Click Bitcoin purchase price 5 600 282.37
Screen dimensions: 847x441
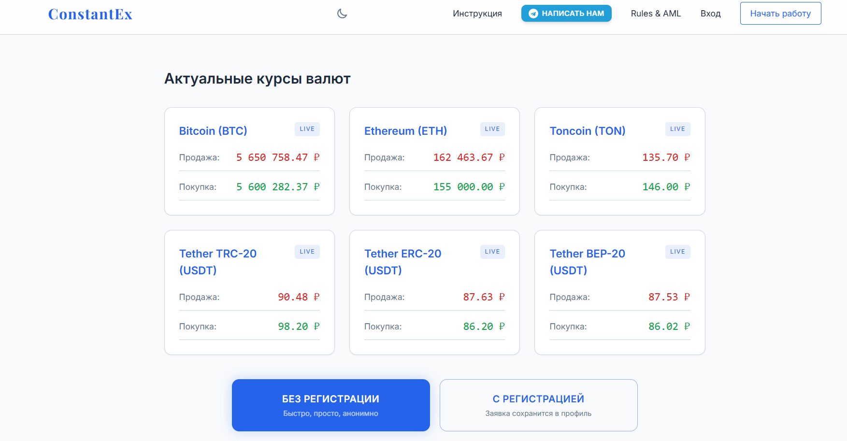click(x=278, y=187)
